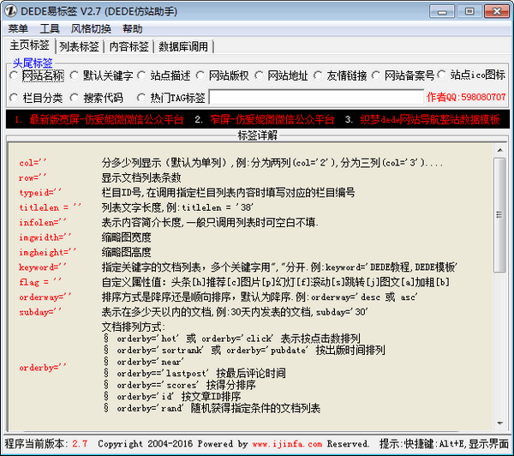Switch to the 内容标签 tab
This screenshot has width=514, height=456.
128,46
